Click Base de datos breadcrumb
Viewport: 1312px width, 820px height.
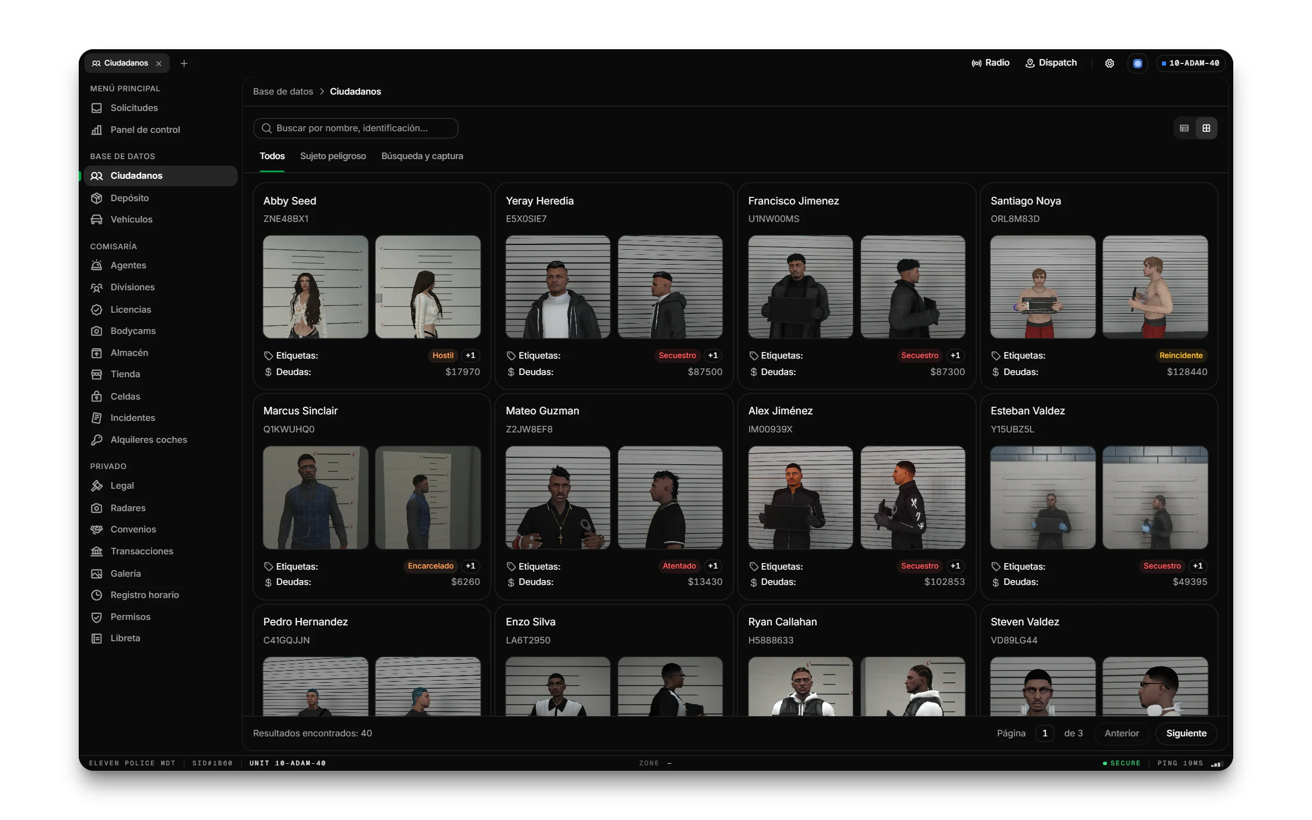coord(283,91)
